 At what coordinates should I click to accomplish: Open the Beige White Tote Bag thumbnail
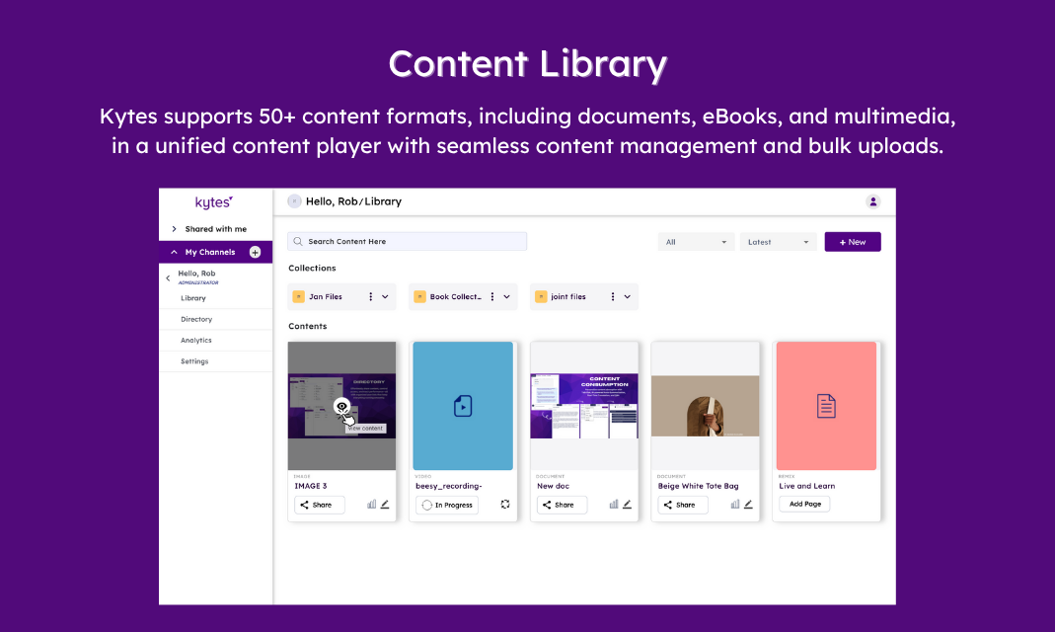click(x=705, y=406)
